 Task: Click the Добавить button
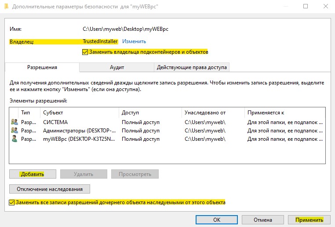pos(33,174)
